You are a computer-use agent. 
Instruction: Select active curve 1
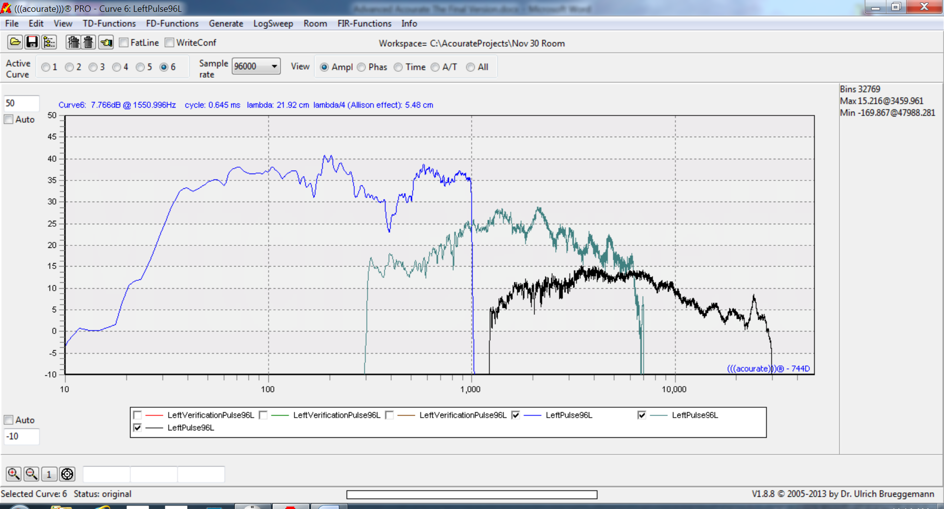pos(46,67)
